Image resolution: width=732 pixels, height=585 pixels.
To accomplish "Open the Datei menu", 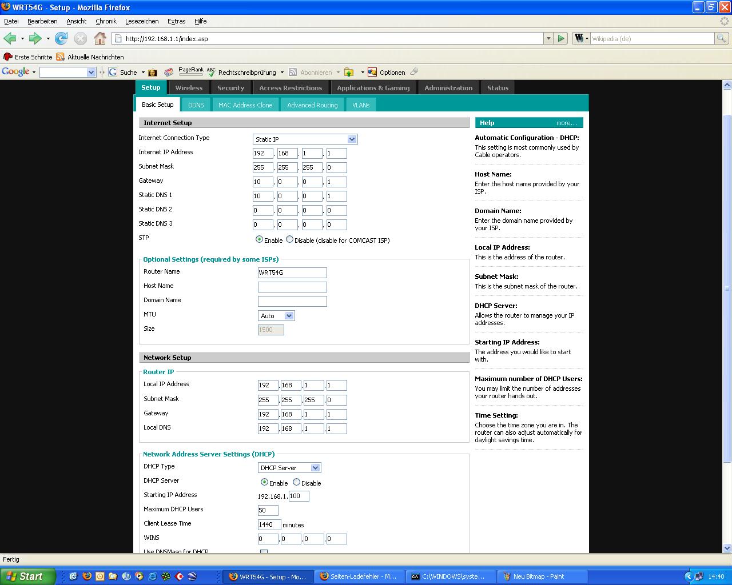I will pyautogui.click(x=11, y=21).
